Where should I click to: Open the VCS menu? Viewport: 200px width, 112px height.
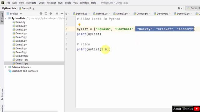pos(75,3)
